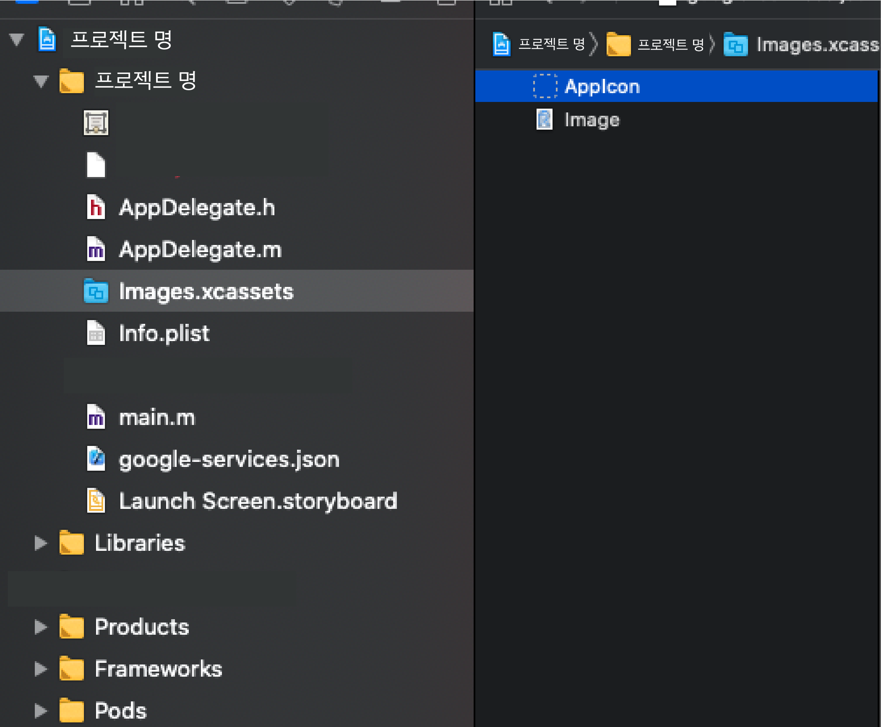Open the entitlements certificate file icon
The width and height of the screenshot is (881, 727).
point(96,123)
